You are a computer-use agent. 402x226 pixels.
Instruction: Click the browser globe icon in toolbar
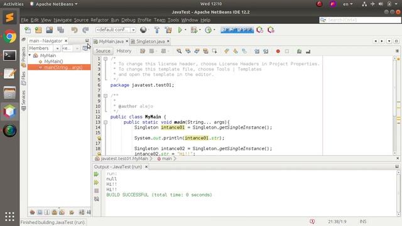(x=143, y=30)
